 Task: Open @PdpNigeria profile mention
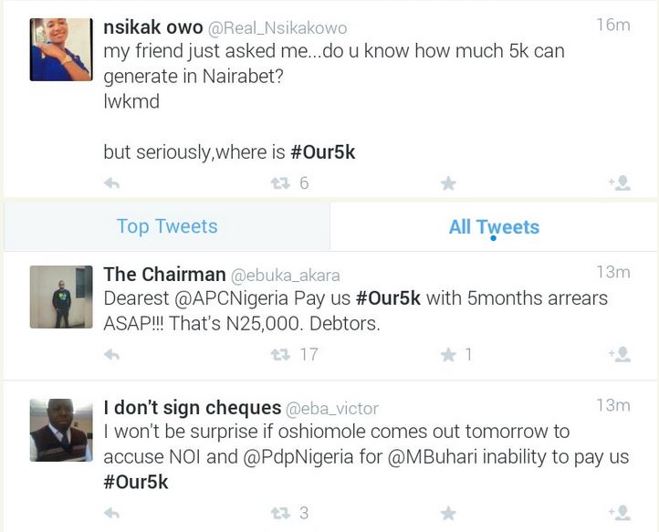click(287, 457)
